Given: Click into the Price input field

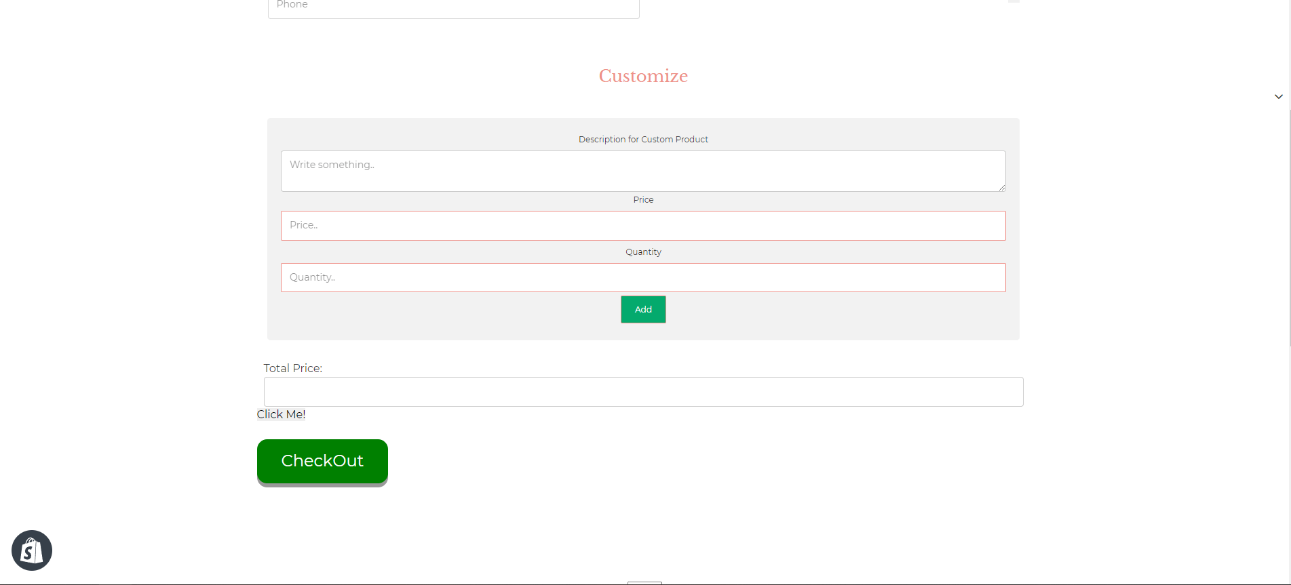Looking at the screenshot, I should pyautogui.click(x=642, y=226).
